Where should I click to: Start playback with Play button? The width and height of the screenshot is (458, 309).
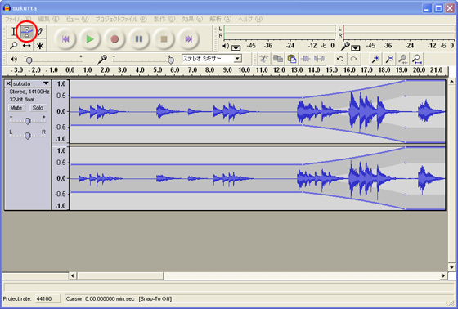90,39
